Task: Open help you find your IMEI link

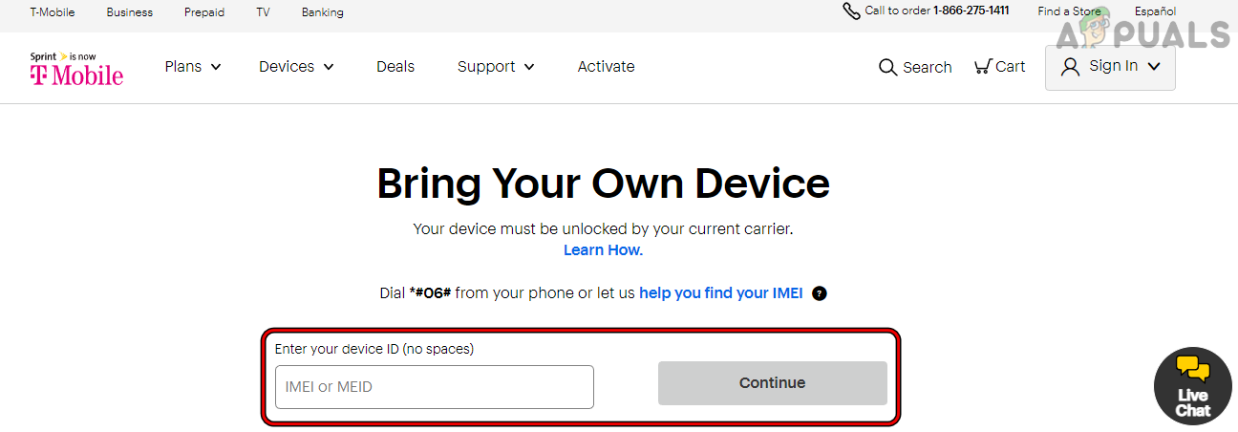Action: pos(722,293)
